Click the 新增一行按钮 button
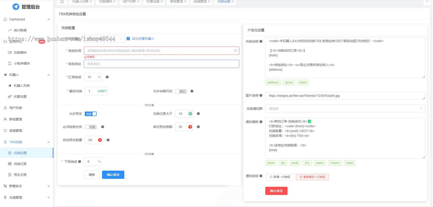The image size is (433, 207). click(x=280, y=177)
